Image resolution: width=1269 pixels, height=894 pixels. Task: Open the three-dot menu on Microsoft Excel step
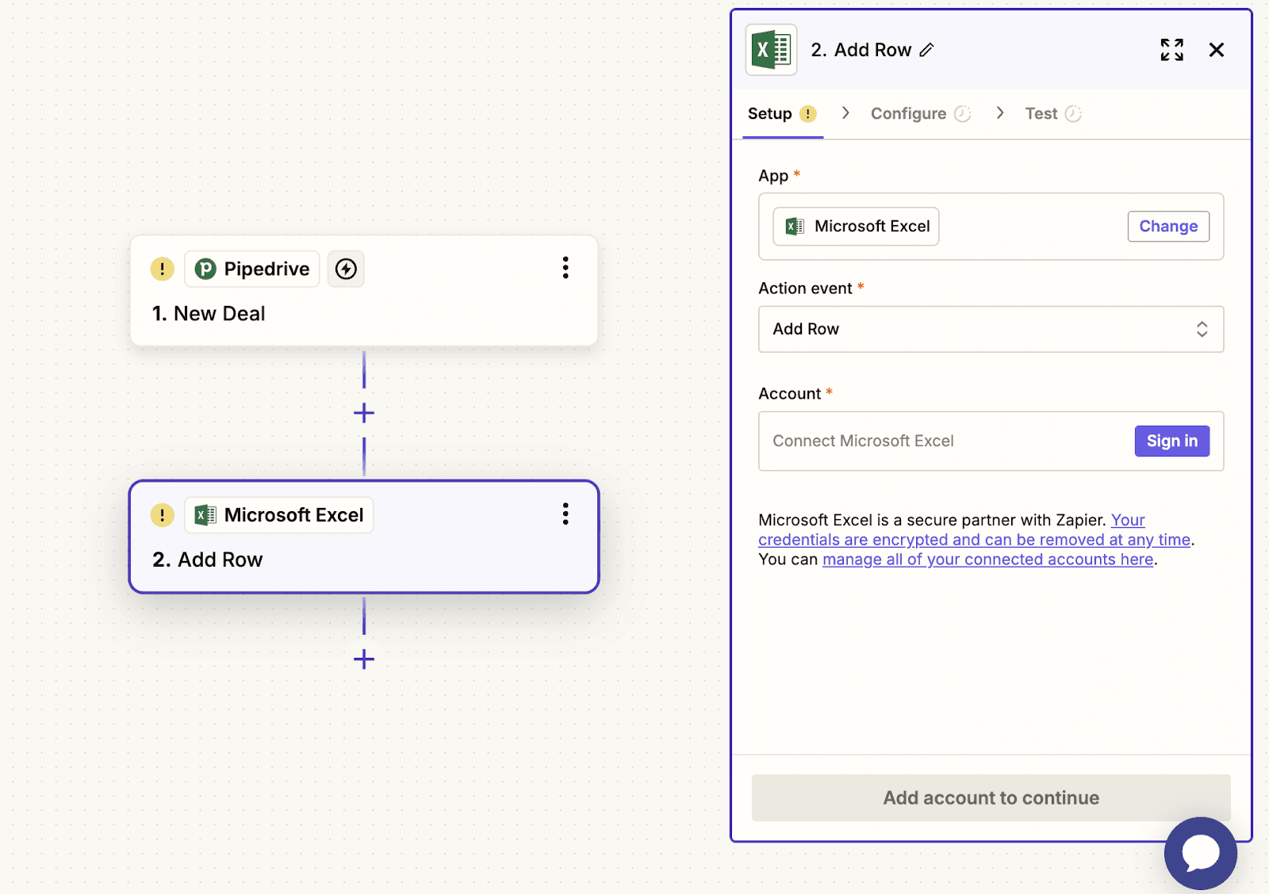[565, 514]
